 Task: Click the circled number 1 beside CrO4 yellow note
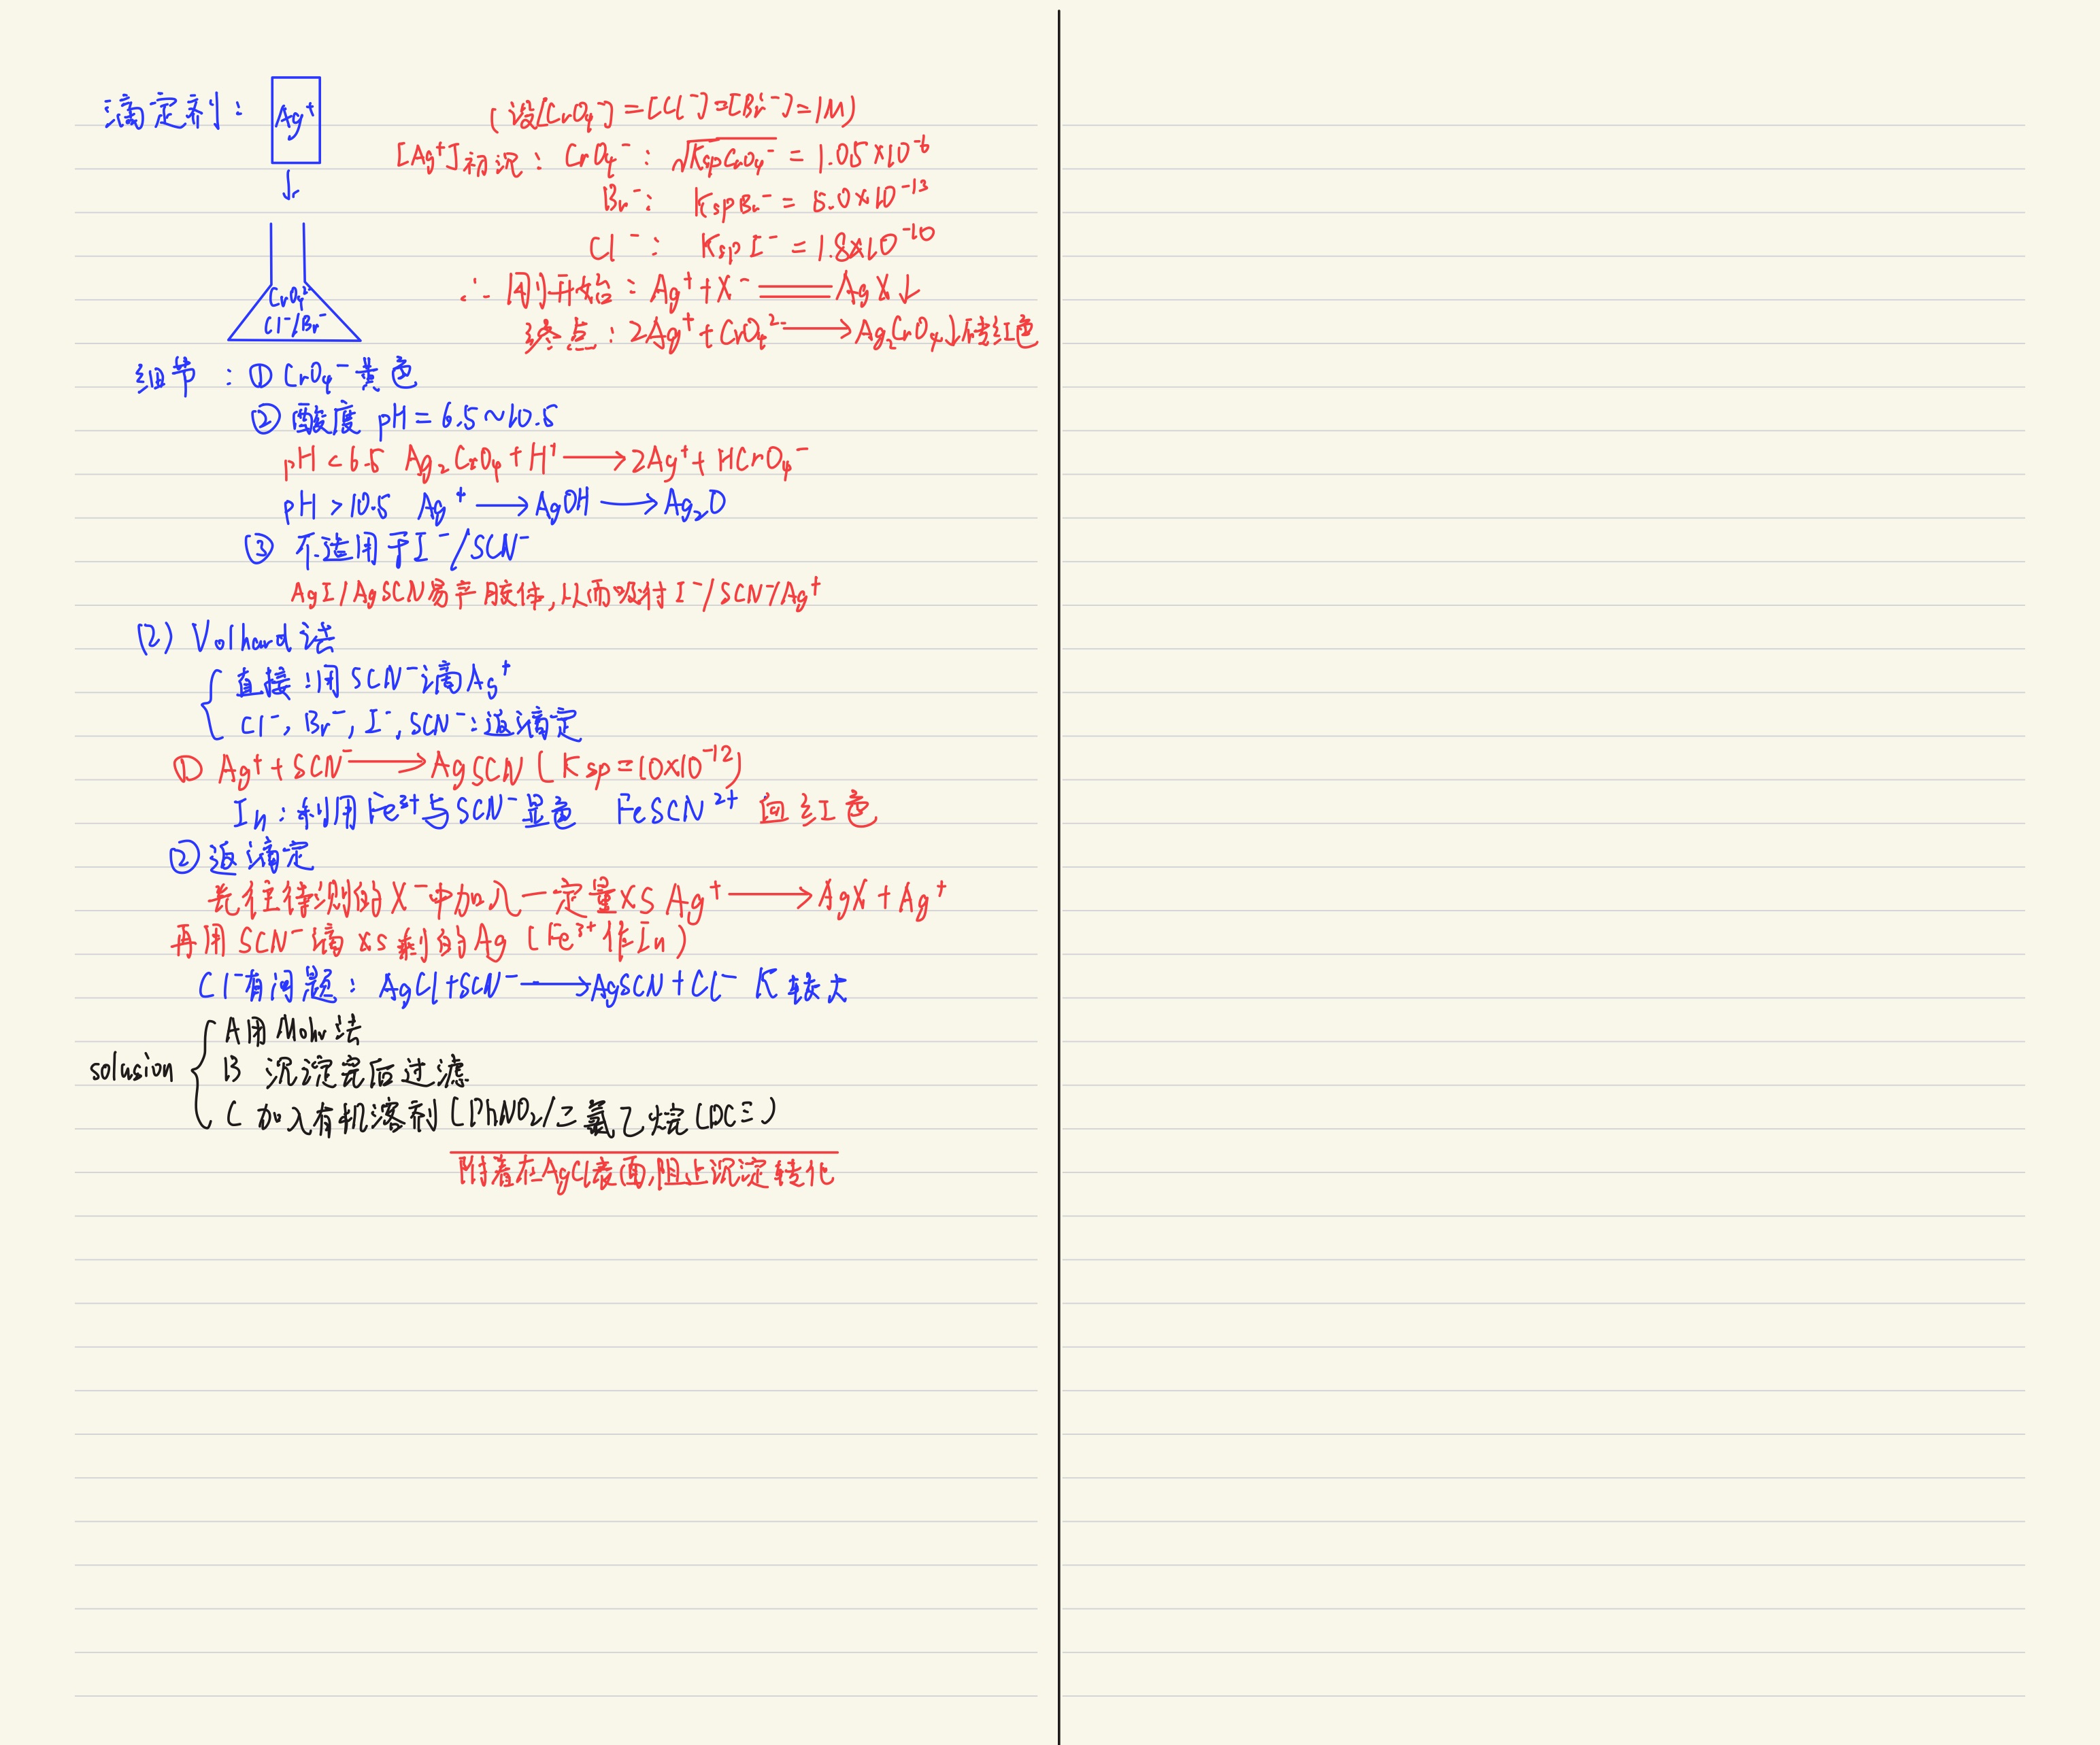pyautogui.click(x=260, y=376)
